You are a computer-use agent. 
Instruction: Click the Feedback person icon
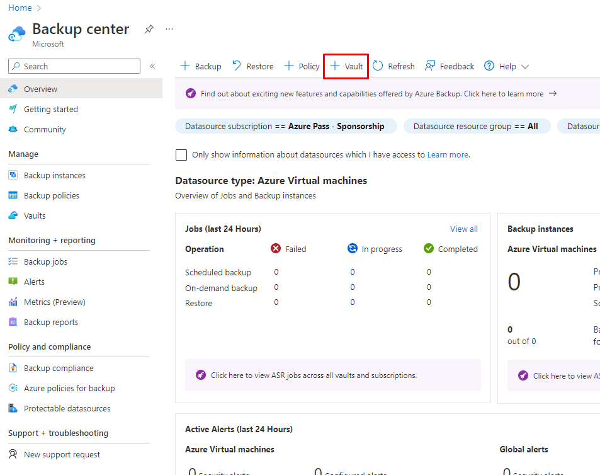click(x=430, y=66)
